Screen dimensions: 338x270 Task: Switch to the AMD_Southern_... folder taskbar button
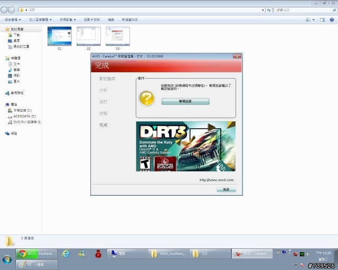click(x=169, y=254)
